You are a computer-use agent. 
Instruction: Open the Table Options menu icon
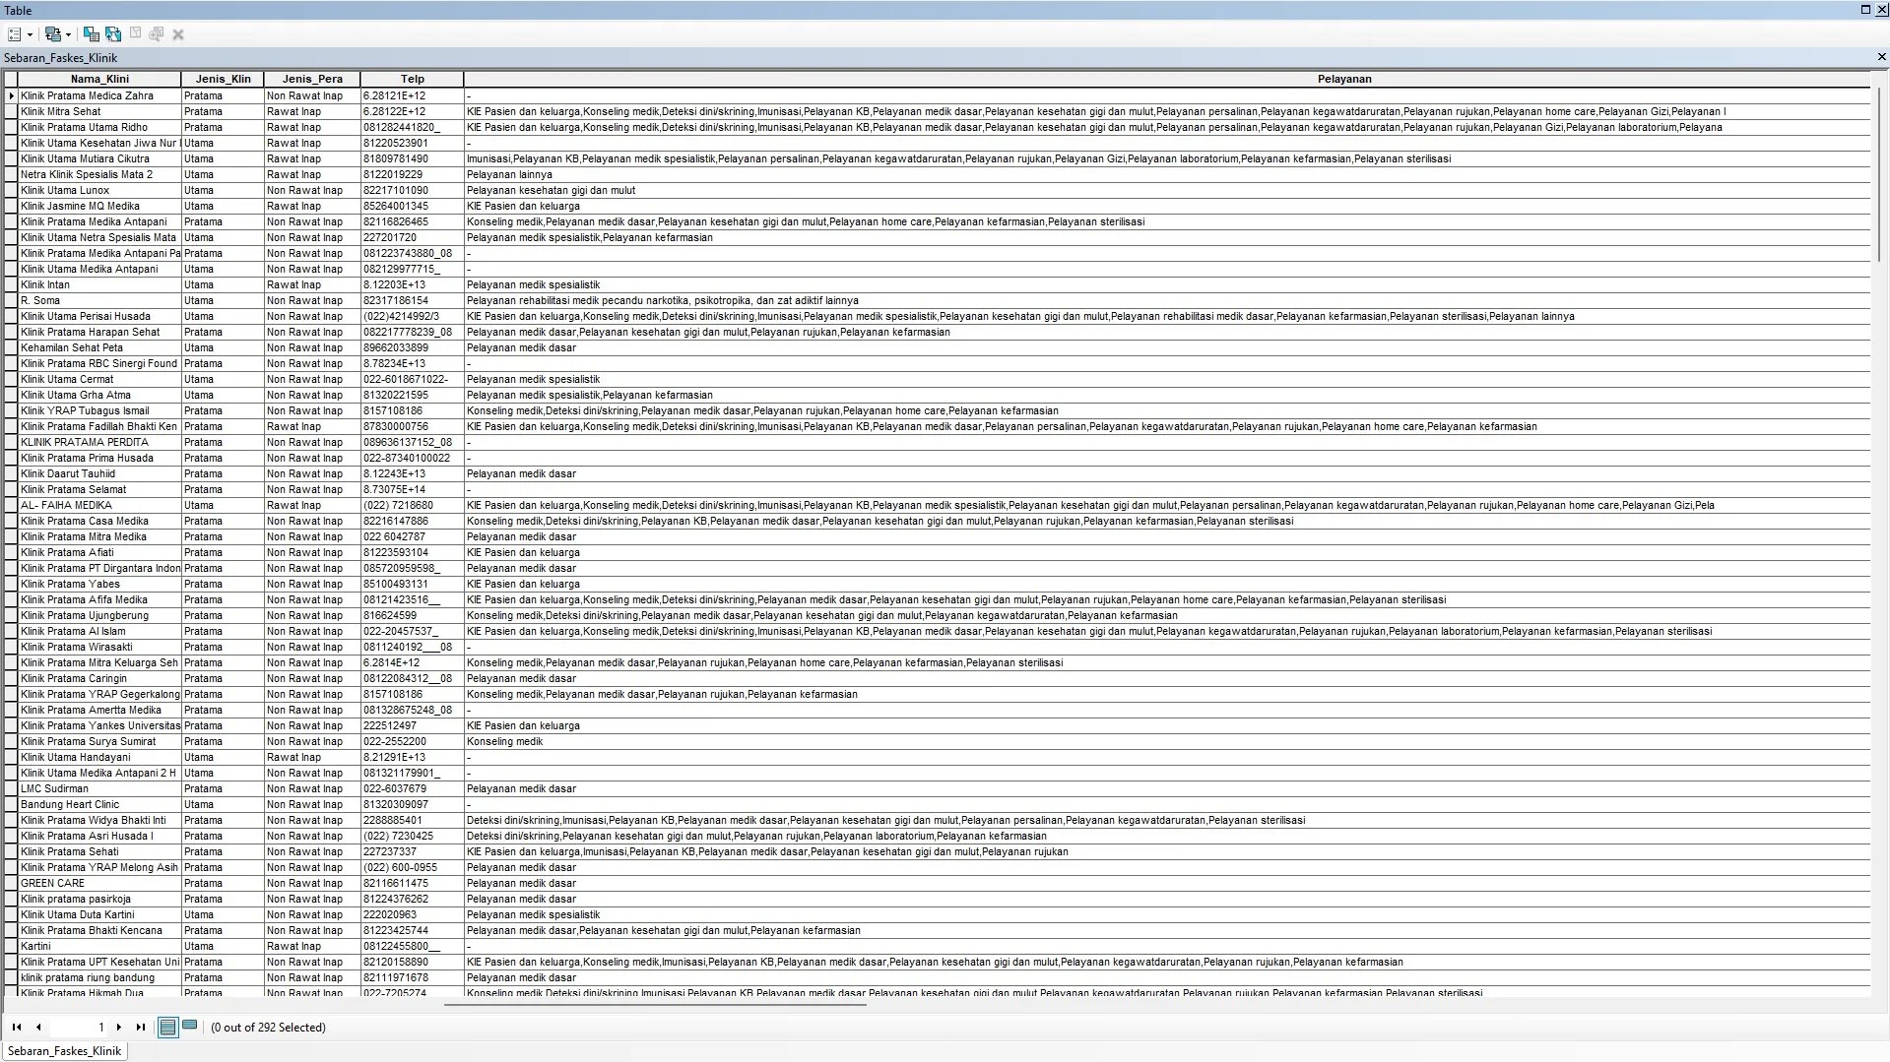tap(15, 34)
